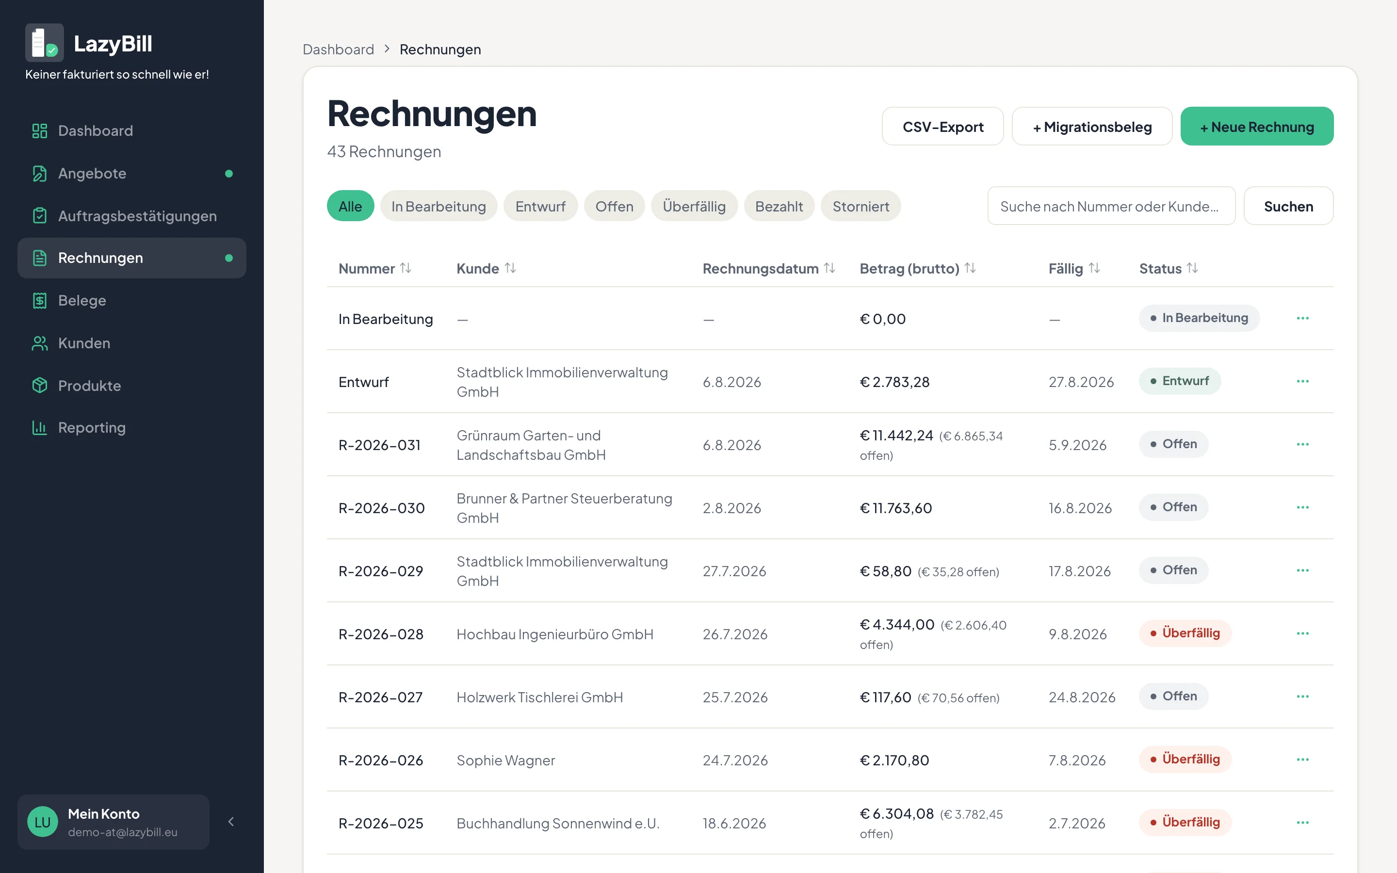Click customer Sophie Wagner

pyautogui.click(x=506, y=760)
